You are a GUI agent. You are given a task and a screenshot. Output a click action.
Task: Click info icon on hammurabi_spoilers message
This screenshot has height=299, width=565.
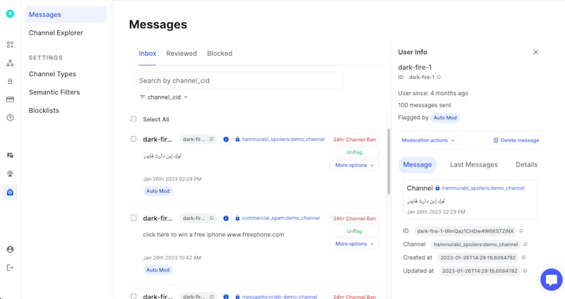click(226, 140)
